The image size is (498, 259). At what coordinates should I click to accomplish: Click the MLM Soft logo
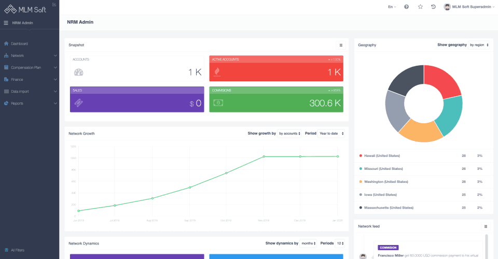click(25, 9)
